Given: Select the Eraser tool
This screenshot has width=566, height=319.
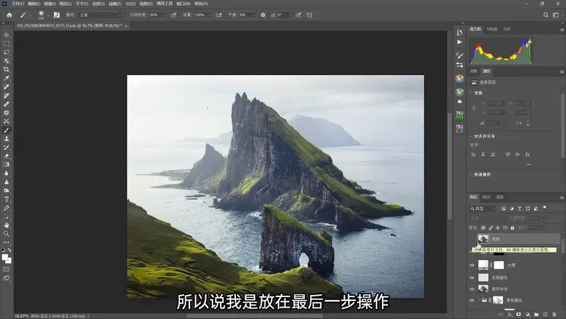Looking at the screenshot, I should 7,156.
